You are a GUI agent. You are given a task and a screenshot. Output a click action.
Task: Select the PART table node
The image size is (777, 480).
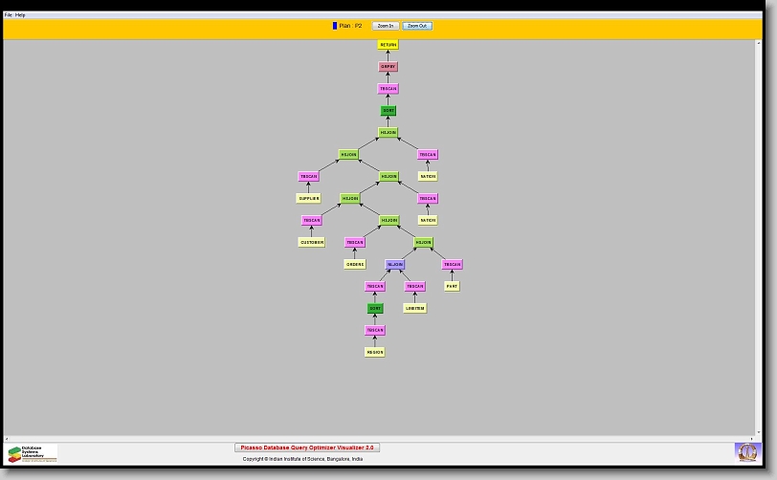pos(452,287)
